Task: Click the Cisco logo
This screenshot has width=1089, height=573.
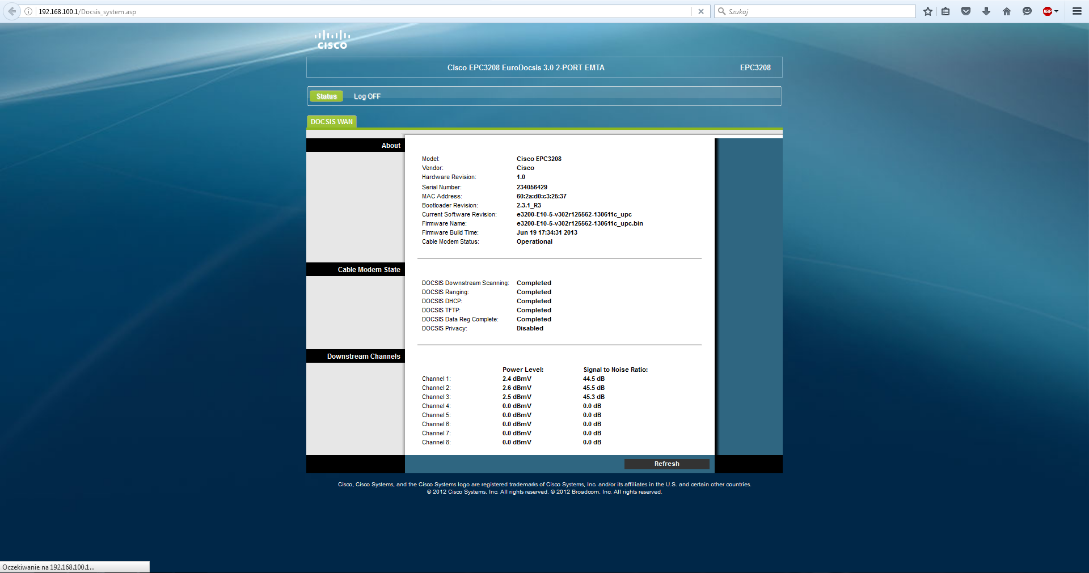Action: (332, 40)
